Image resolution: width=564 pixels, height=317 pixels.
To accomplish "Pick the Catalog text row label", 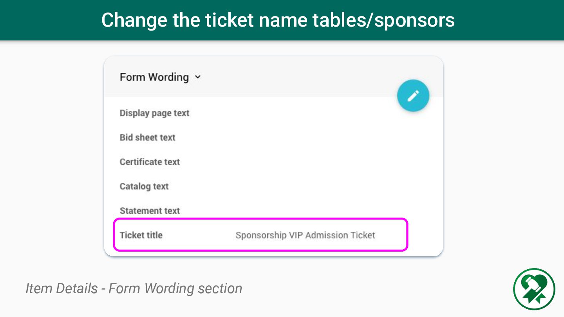I will pos(144,186).
